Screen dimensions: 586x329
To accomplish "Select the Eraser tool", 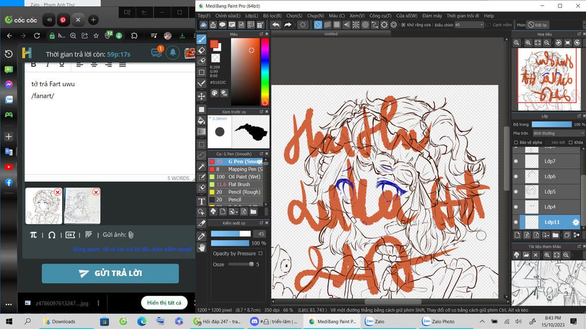I will point(201,50).
